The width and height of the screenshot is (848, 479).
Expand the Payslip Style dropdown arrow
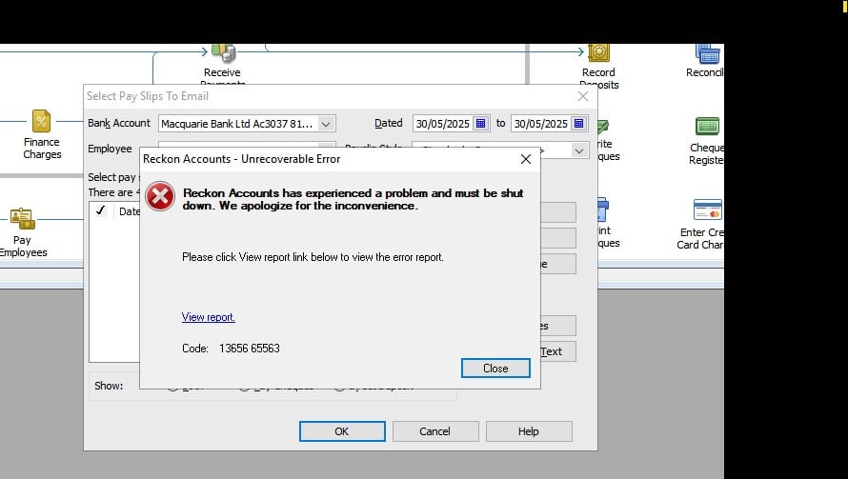click(579, 150)
